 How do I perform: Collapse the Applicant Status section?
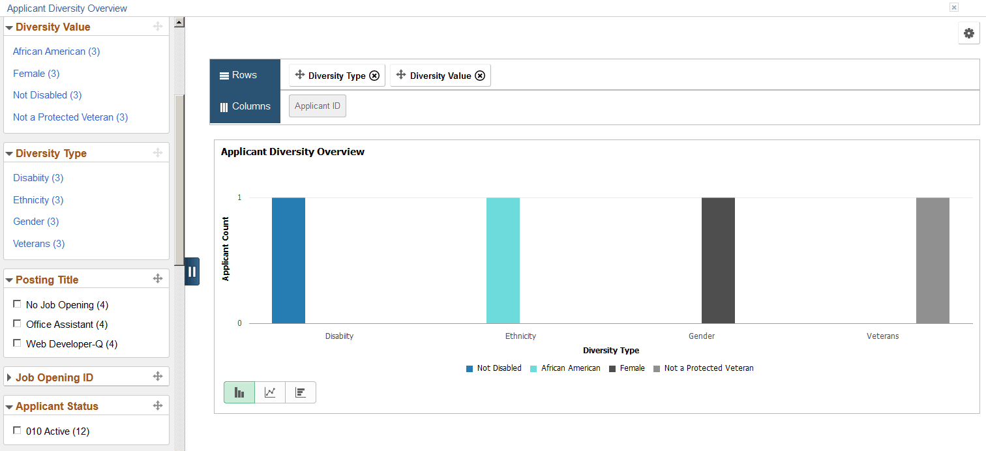pos(8,405)
